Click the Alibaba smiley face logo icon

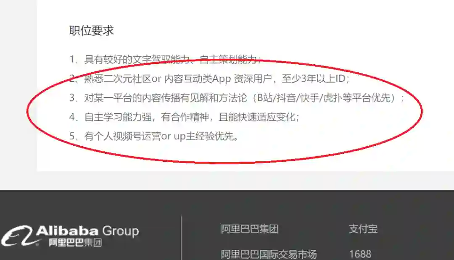[x=17, y=236]
